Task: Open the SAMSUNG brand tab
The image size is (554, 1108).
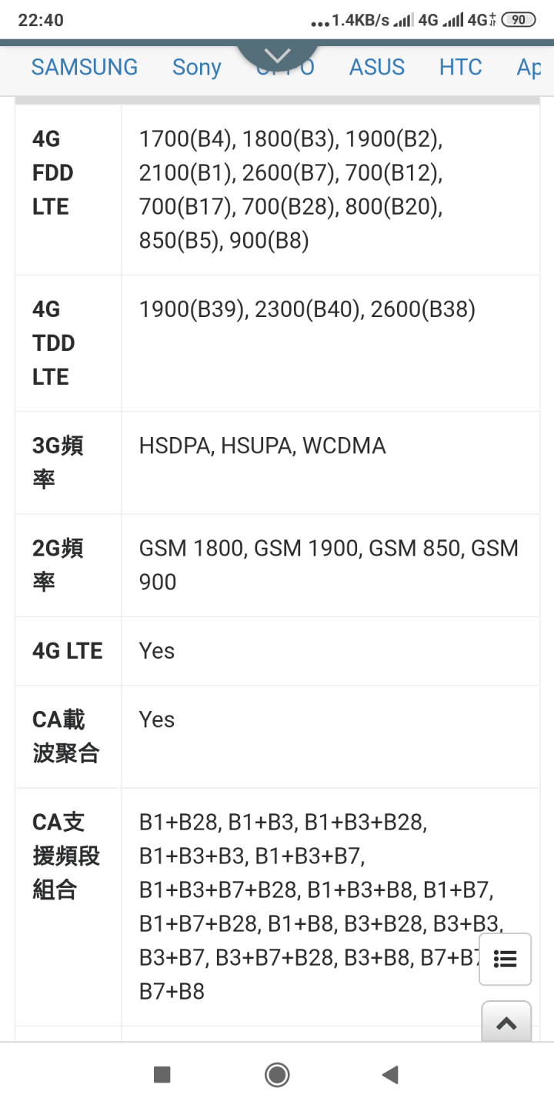Action: 85,67
